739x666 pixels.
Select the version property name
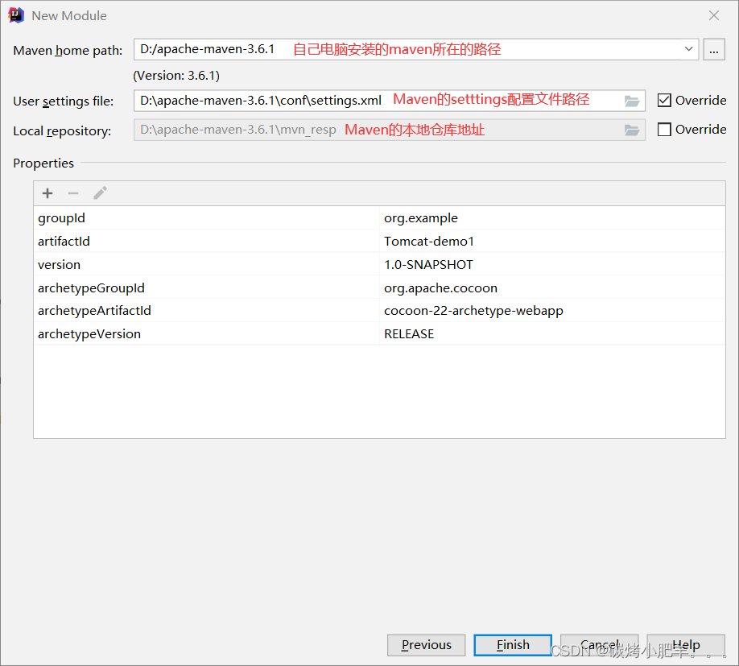pos(59,264)
